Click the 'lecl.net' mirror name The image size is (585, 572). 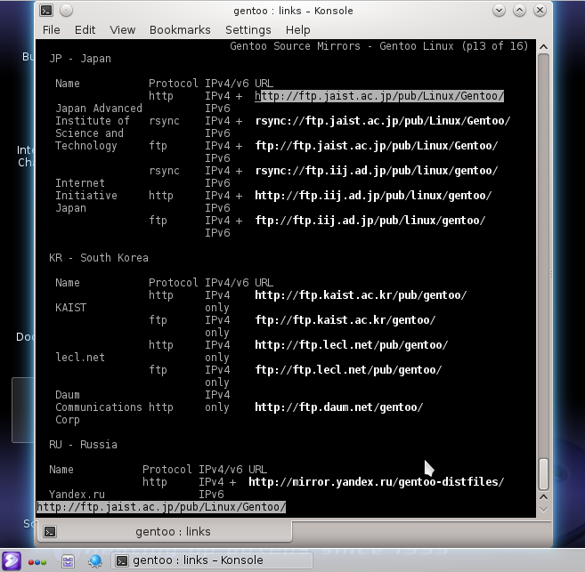click(x=80, y=358)
